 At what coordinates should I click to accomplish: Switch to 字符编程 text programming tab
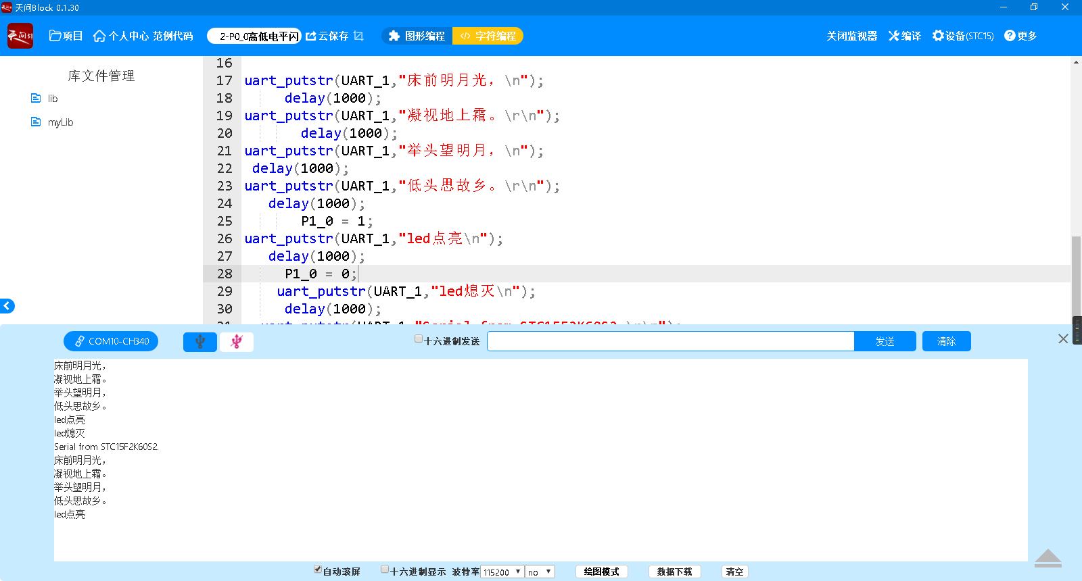(x=488, y=36)
